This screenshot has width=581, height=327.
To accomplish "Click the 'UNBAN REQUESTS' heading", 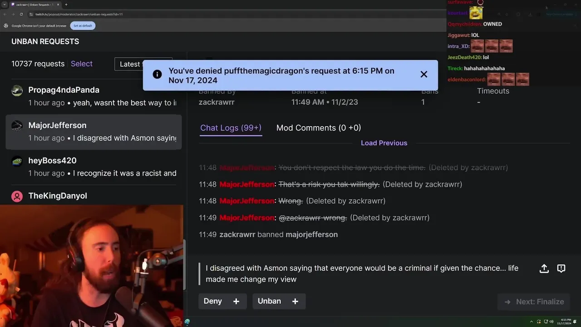I will 45,41.
